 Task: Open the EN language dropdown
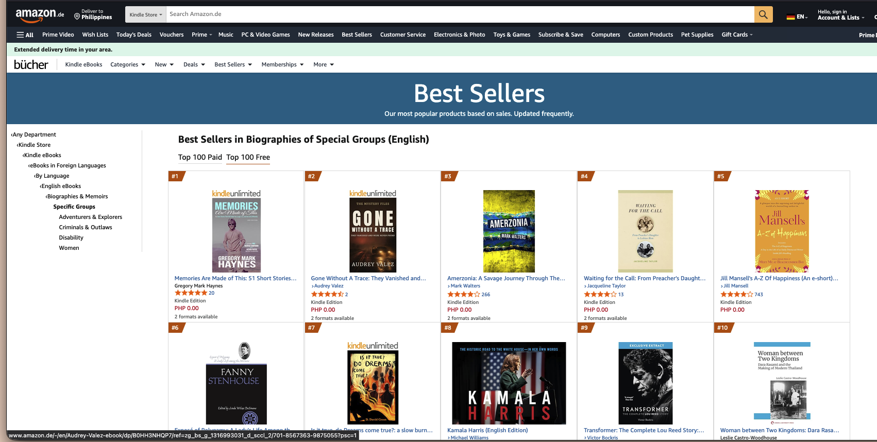coord(797,16)
